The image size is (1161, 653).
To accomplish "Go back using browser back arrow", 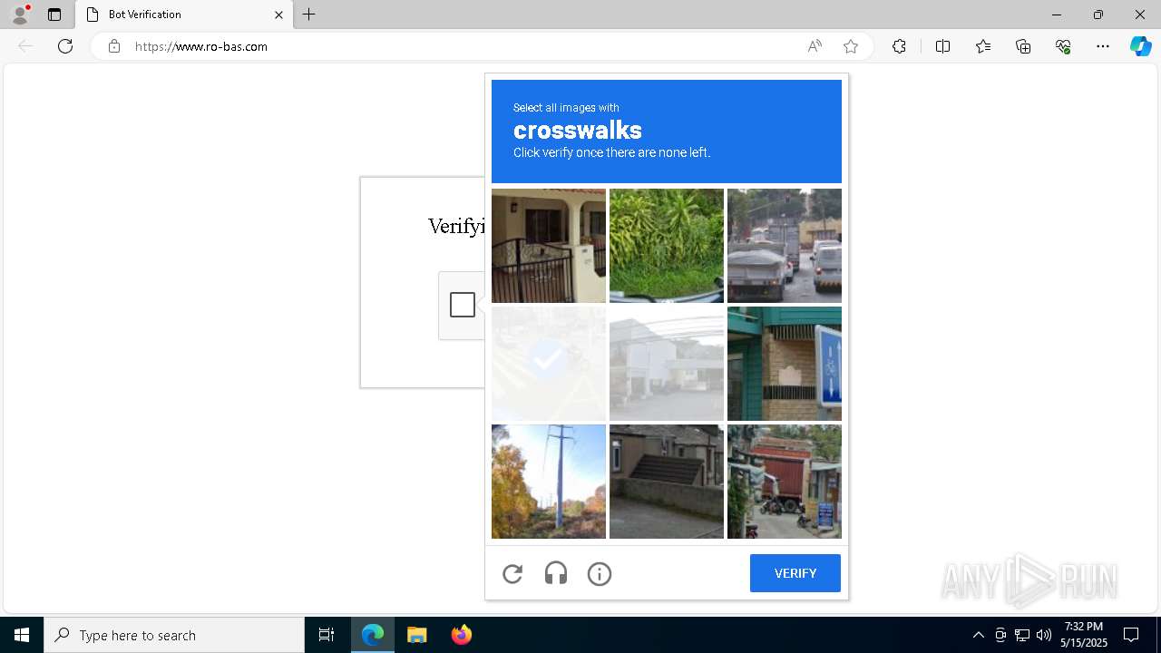I will pos(25,46).
